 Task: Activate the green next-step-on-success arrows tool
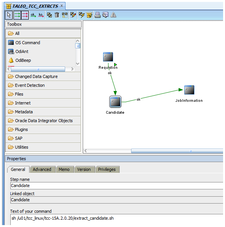pyautogui.click(x=17, y=15)
